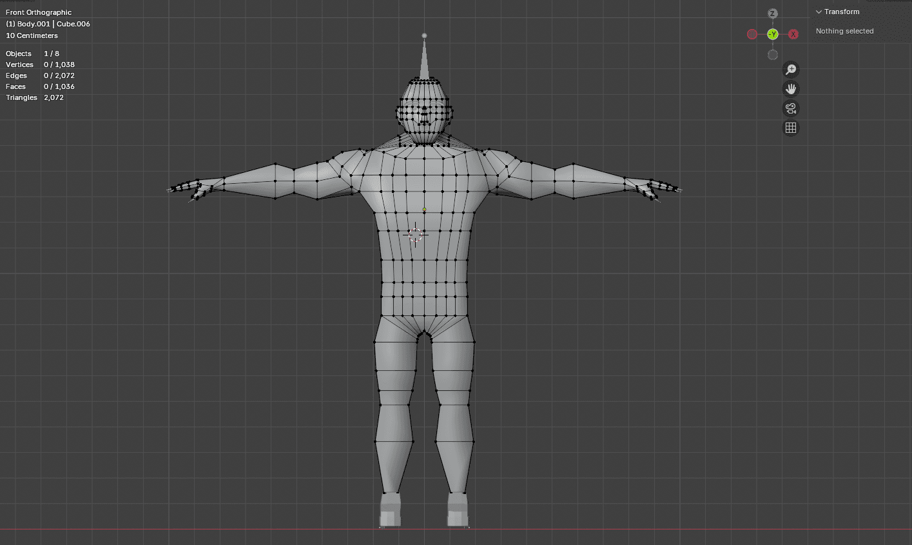Toggle perspective/orthographic with the grid icon

click(791, 128)
